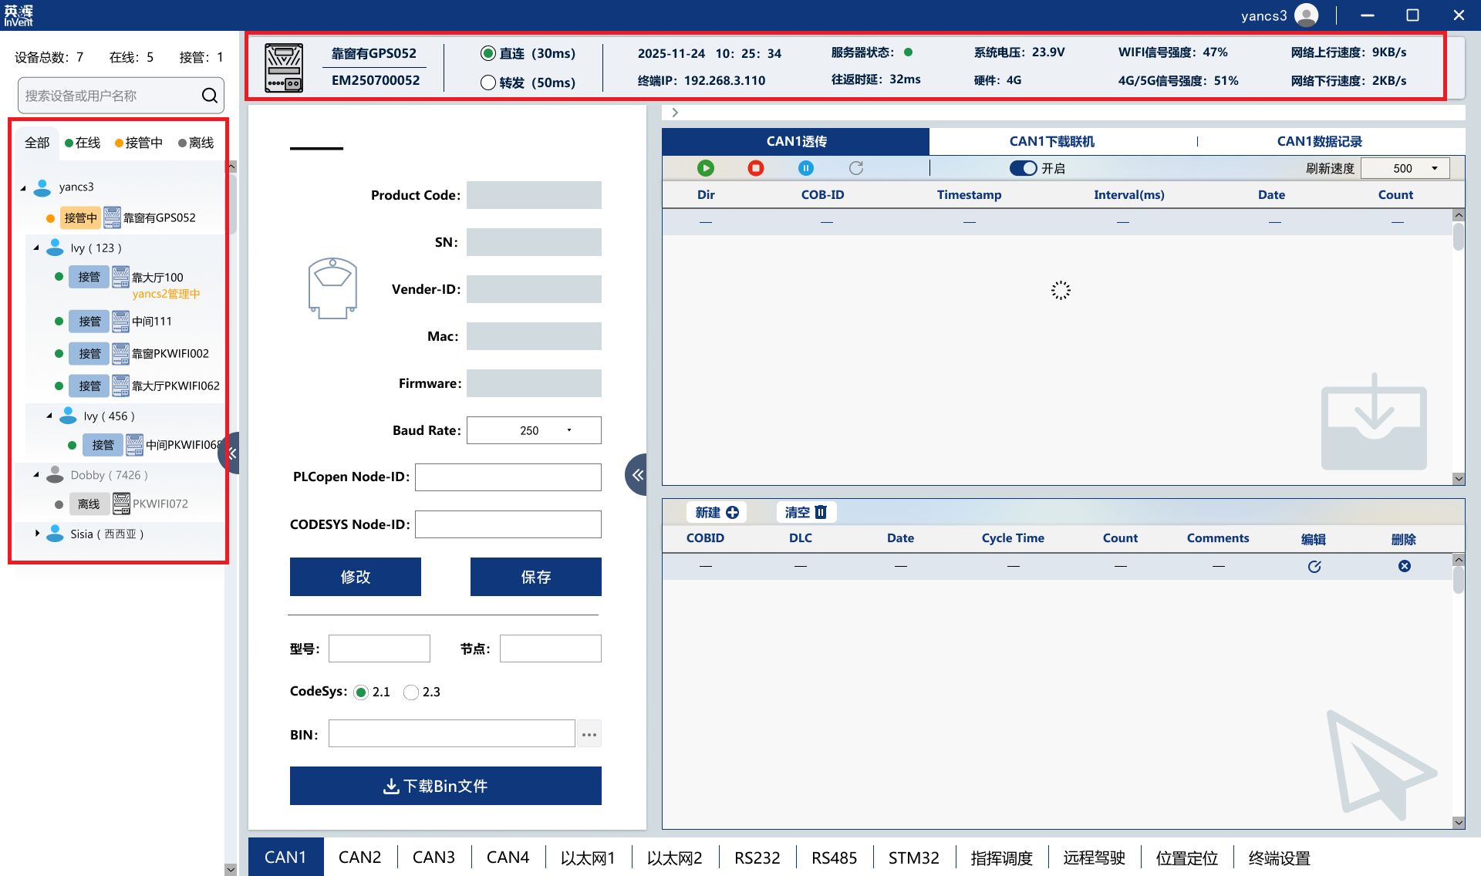Expand the Sisia (西西亚) tree node

click(37, 533)
